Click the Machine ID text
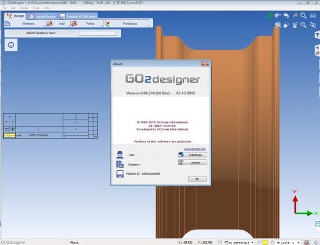 pos(143,174)
